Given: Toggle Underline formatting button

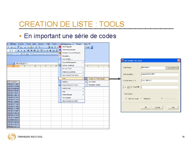Looking at the screenshot, I should click(x=25, y=51).
